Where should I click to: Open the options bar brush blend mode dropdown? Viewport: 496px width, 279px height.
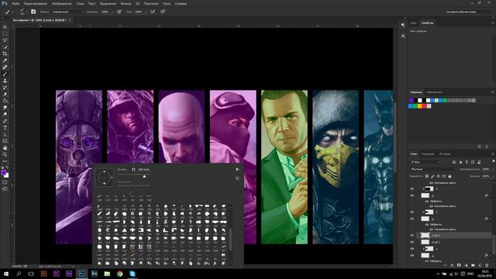pyautogui.click(x=67, y=12)
